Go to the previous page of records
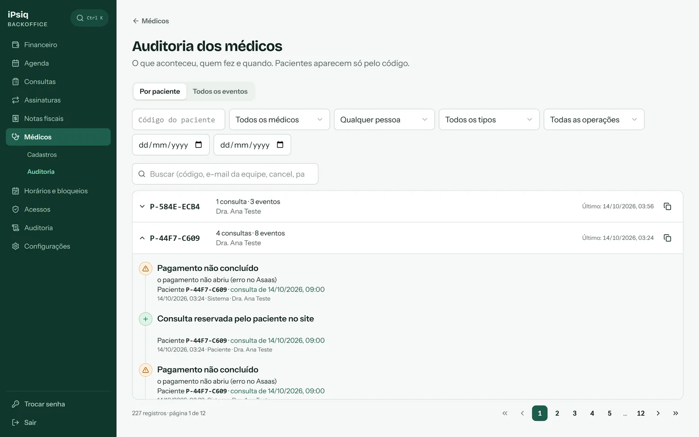Viewport: 699px width, 437px height. 522,413
